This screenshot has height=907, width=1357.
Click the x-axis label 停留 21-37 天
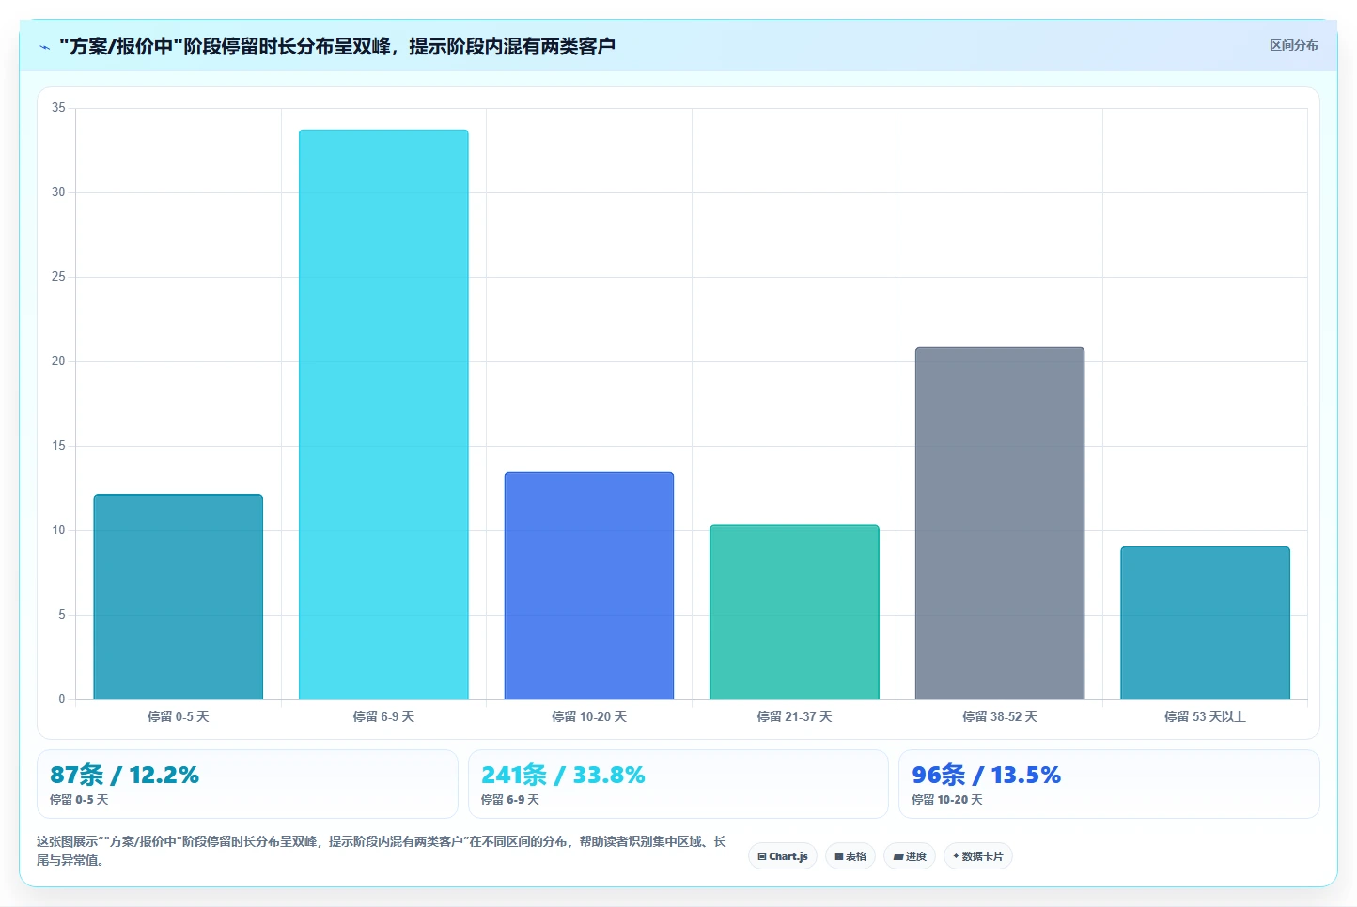[x=794, y=716]
